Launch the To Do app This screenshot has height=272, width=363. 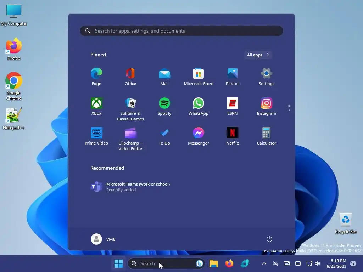click(x=164, y=136)
